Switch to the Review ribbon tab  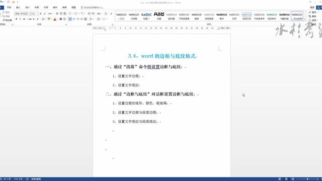tap(64, 8)
